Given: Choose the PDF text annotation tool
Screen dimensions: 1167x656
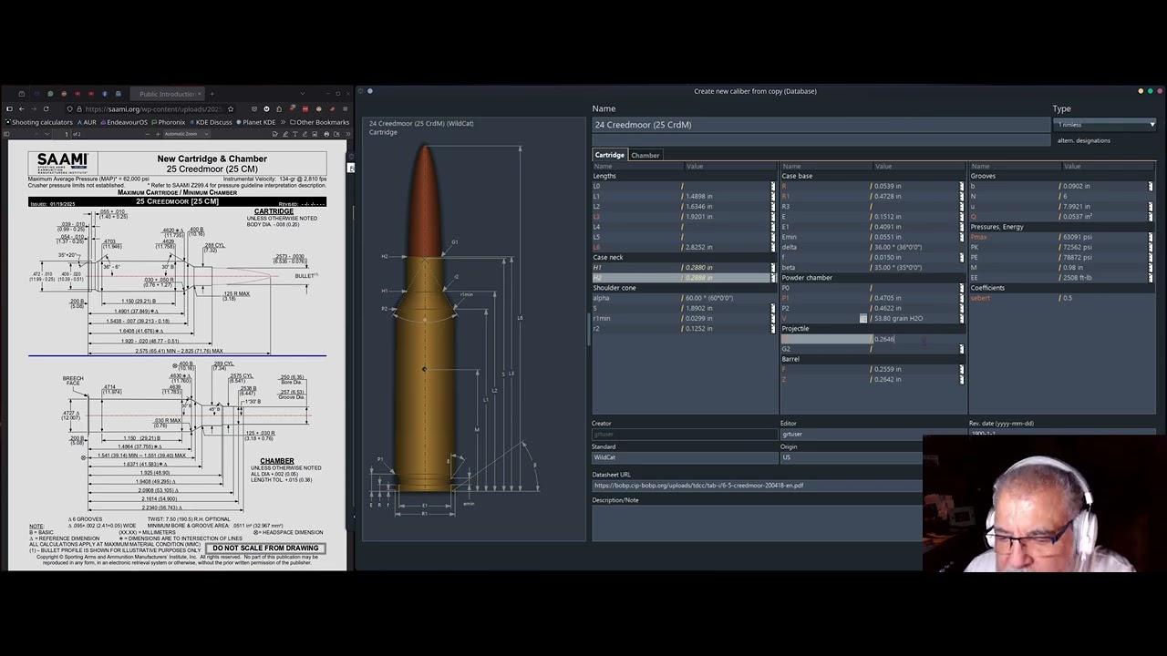Looking at the screenshot, I should (x=295, y=134).
